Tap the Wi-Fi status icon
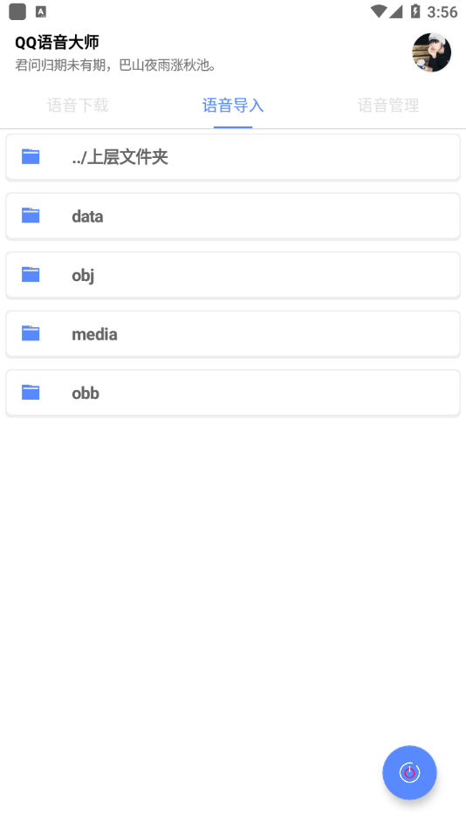Viewport: 466px width, 829px height. point(378,11)
